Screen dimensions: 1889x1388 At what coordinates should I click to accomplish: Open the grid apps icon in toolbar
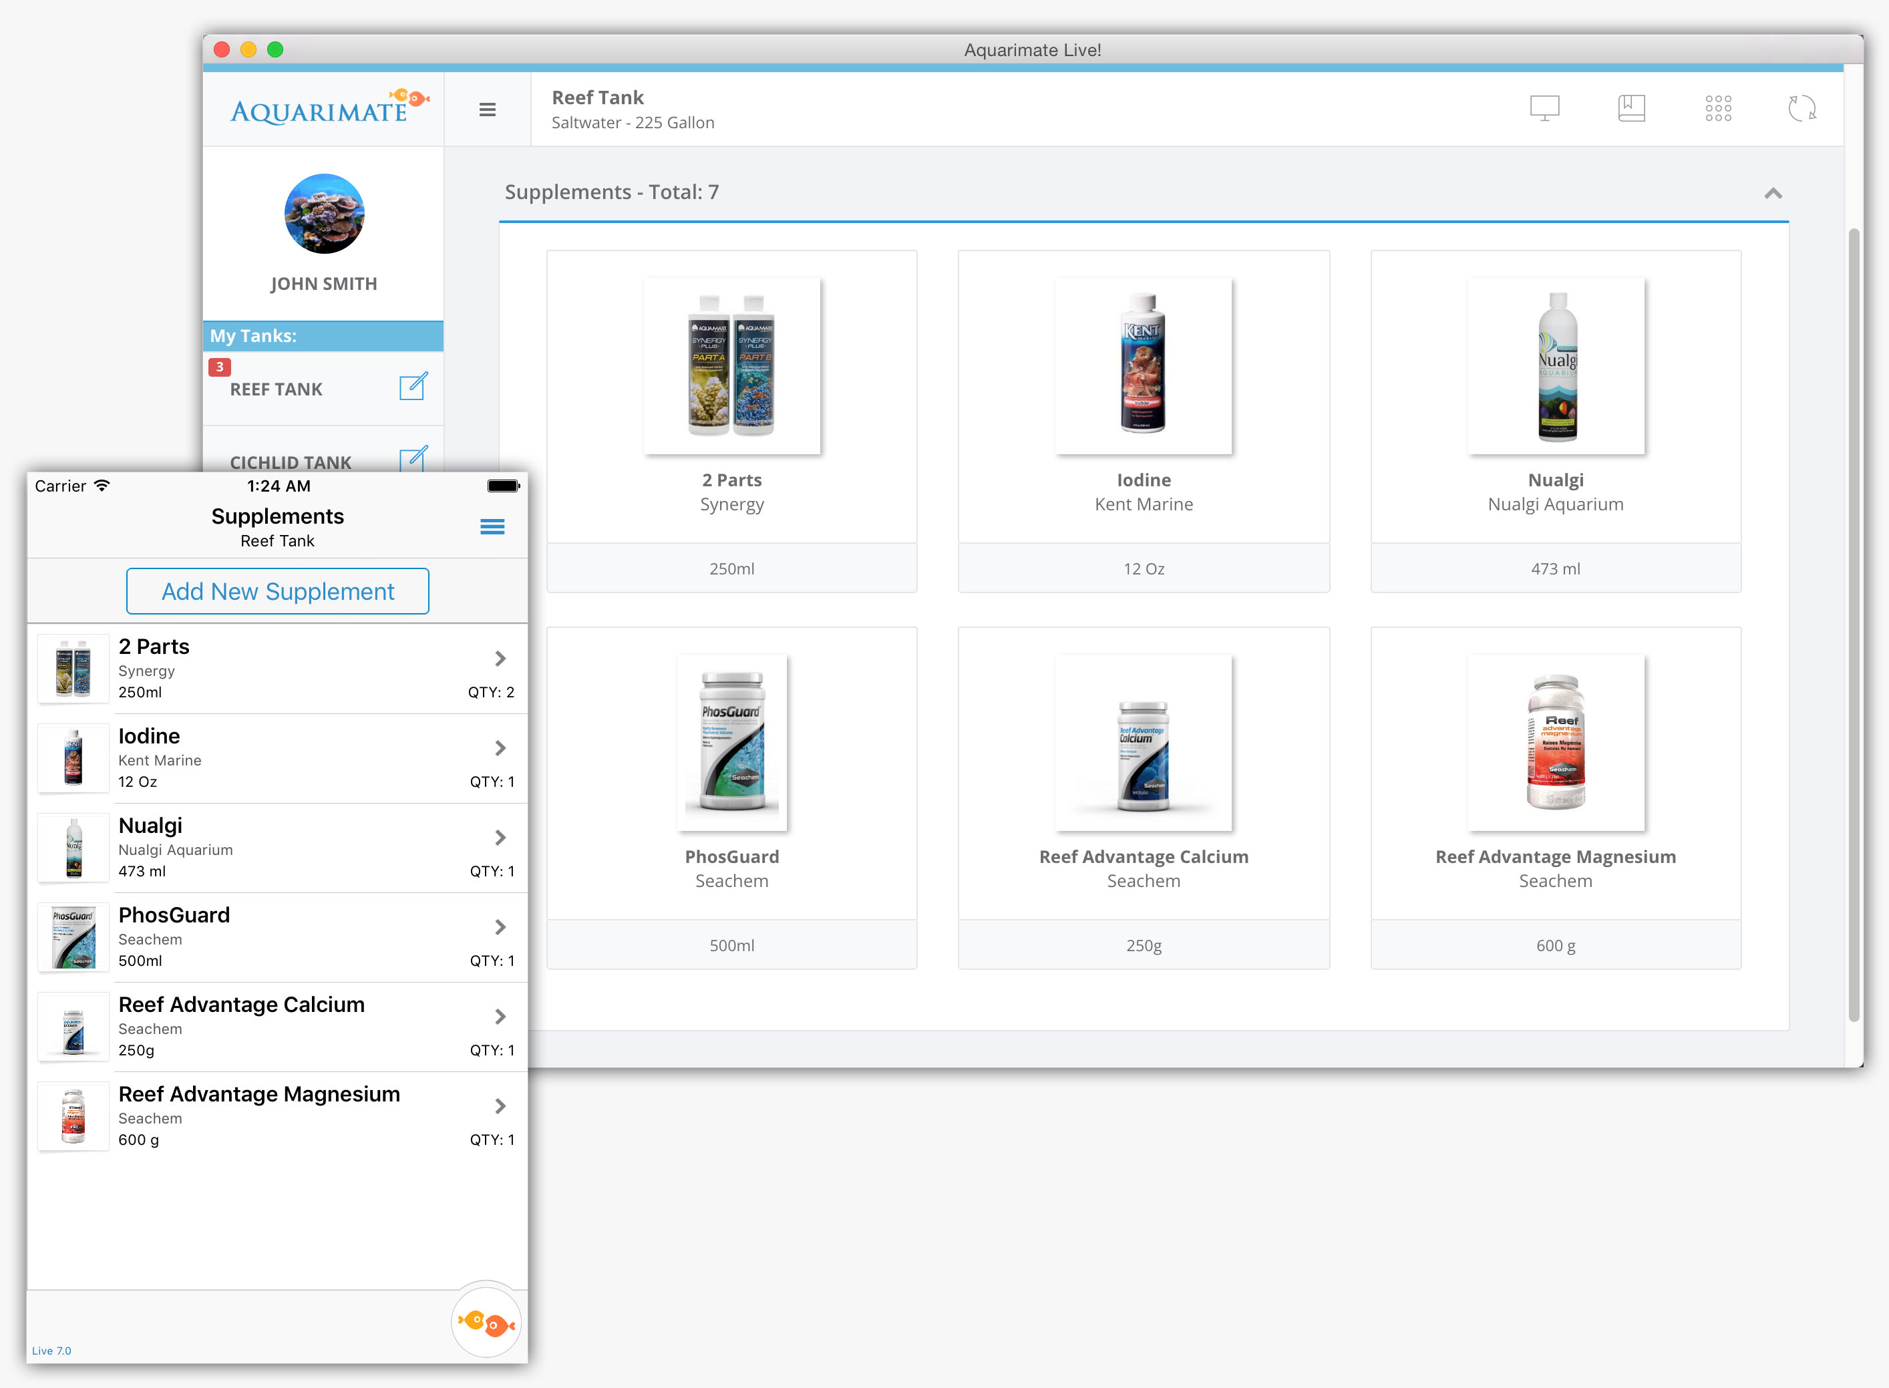click(x=1719, y=108)
